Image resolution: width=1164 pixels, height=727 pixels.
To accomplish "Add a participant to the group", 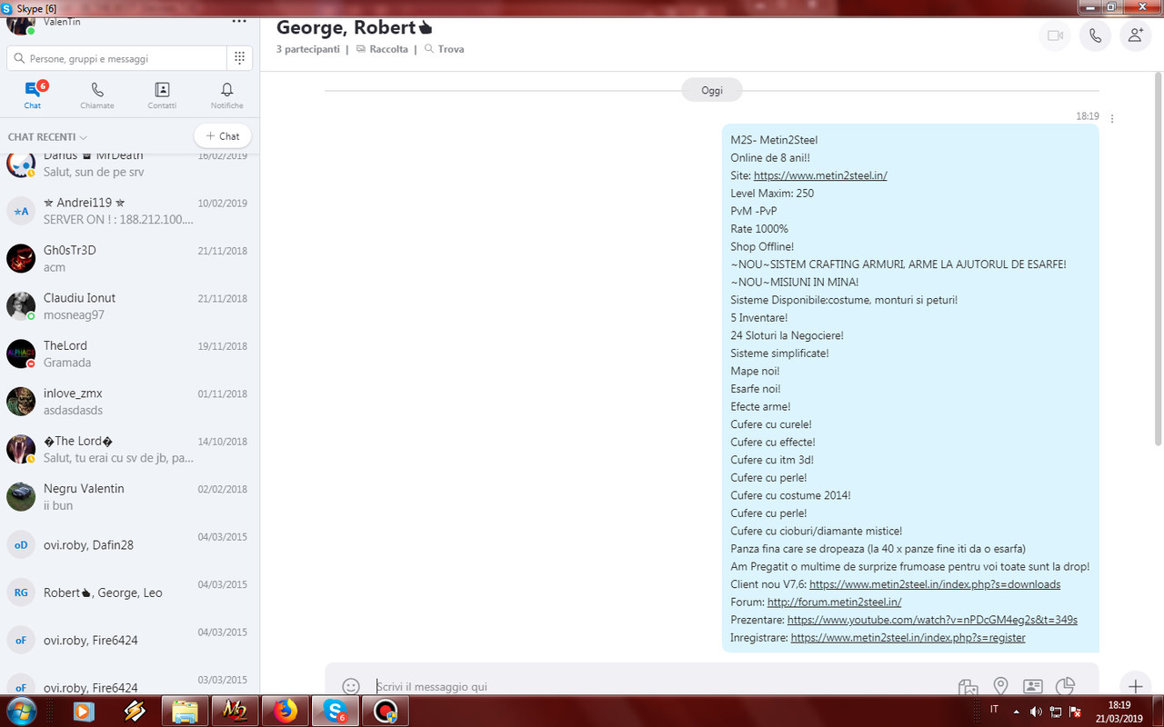I will [x=1135, y=35].
